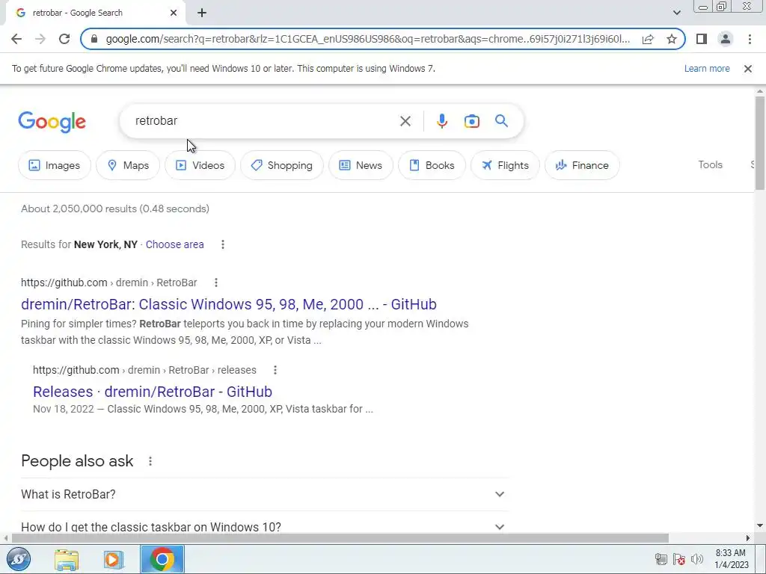
Task: Click the vertical scrollbar thumb
Action: 760,143
